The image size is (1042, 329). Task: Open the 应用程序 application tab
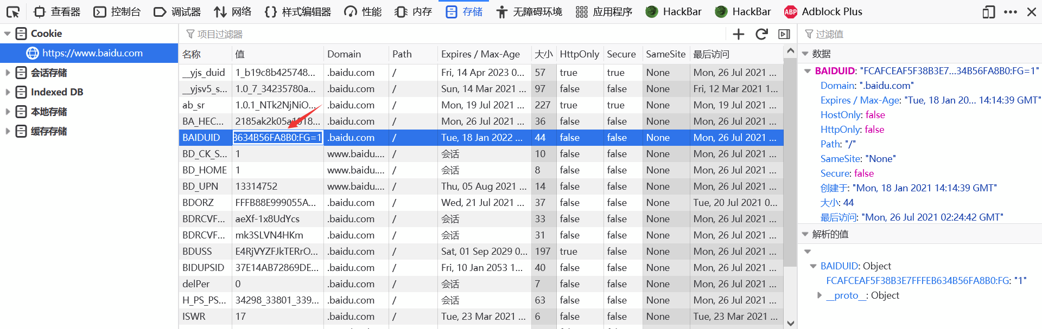604,11
